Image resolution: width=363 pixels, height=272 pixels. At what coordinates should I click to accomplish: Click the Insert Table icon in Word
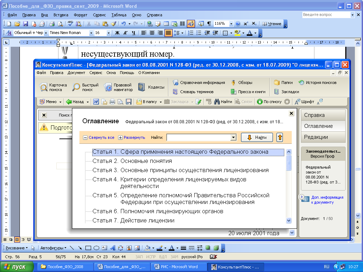pyautogui.click(x=166, y=24)
